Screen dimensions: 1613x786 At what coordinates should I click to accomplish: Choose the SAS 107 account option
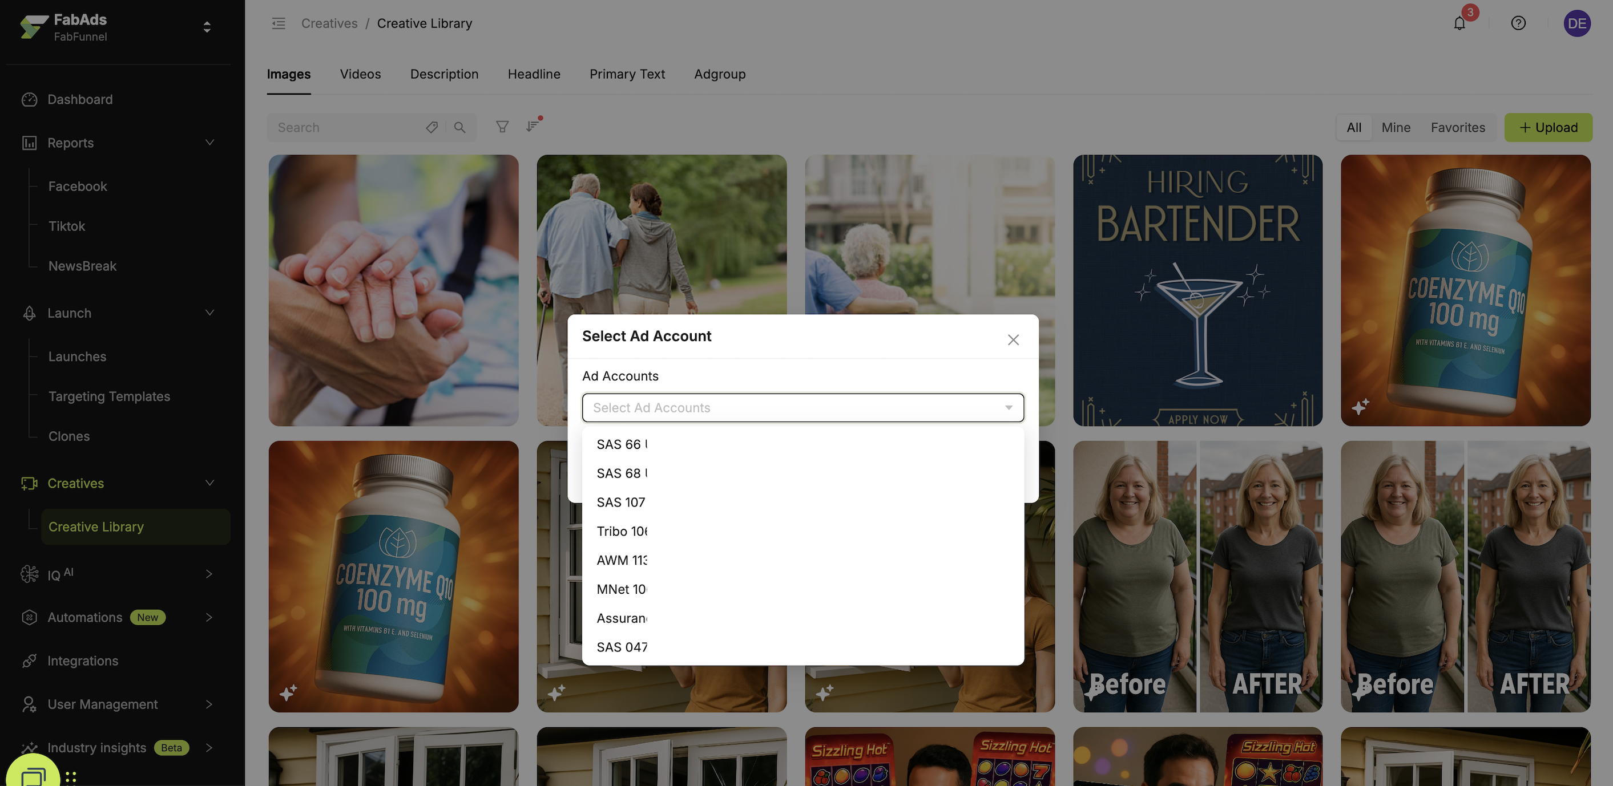point(620,503)
